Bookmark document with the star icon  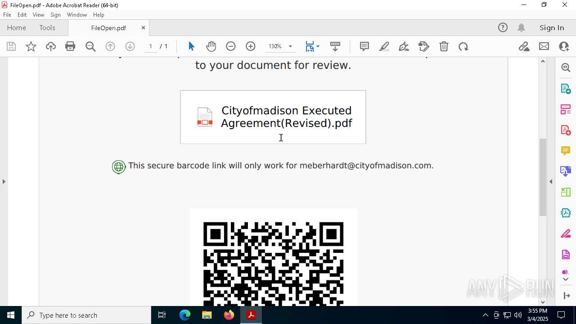tap(31, 46)
